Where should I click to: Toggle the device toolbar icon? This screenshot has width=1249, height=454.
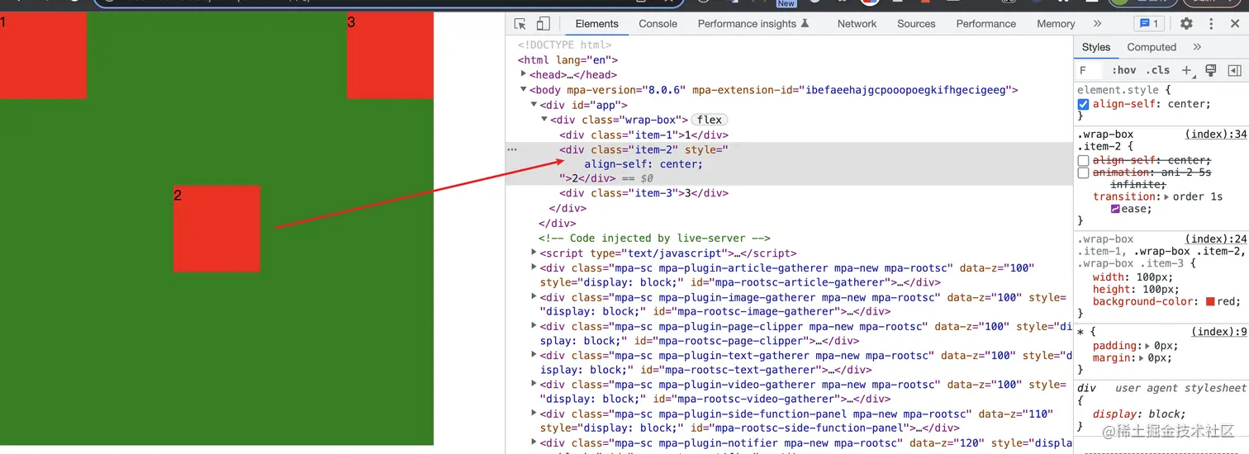pyautogui.click(x=543, y=24)
